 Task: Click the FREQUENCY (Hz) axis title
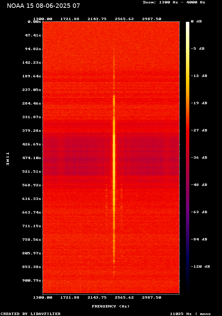point(110,306)
